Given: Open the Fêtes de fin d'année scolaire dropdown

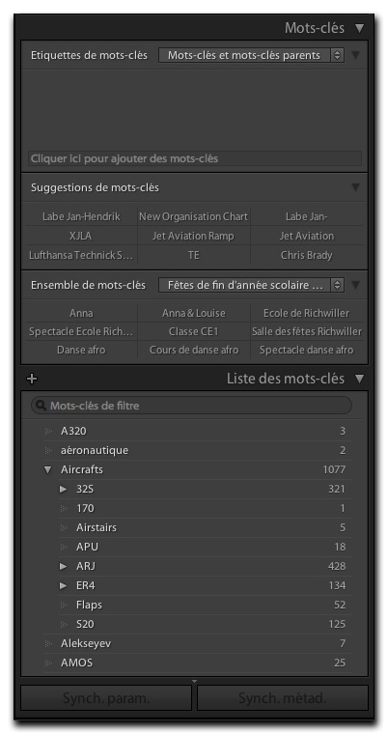Looking at the screenshot, I should (251, 285).
